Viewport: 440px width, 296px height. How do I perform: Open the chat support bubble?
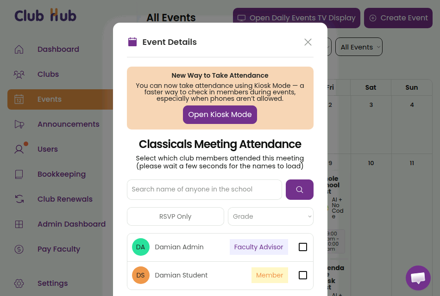[418, 277]
